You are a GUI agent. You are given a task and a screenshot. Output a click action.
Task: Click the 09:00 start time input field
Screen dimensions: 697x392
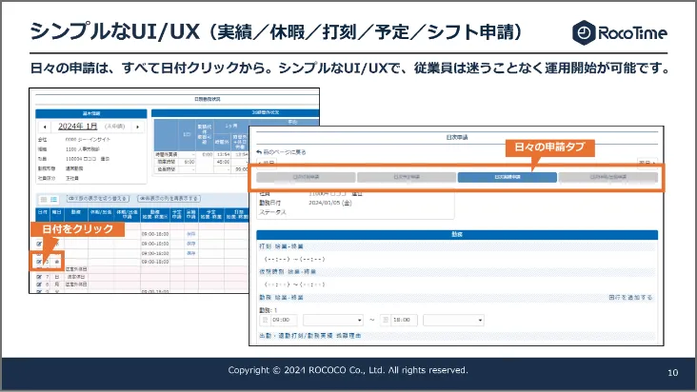(x=285, y=321)
